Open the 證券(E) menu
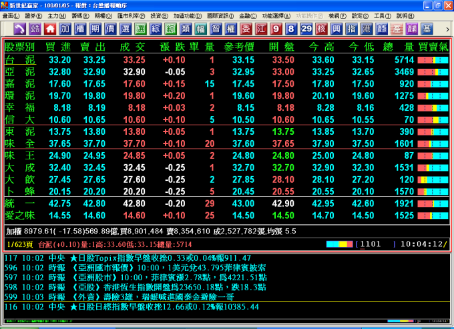454x329 pixels. pos(33,16)
